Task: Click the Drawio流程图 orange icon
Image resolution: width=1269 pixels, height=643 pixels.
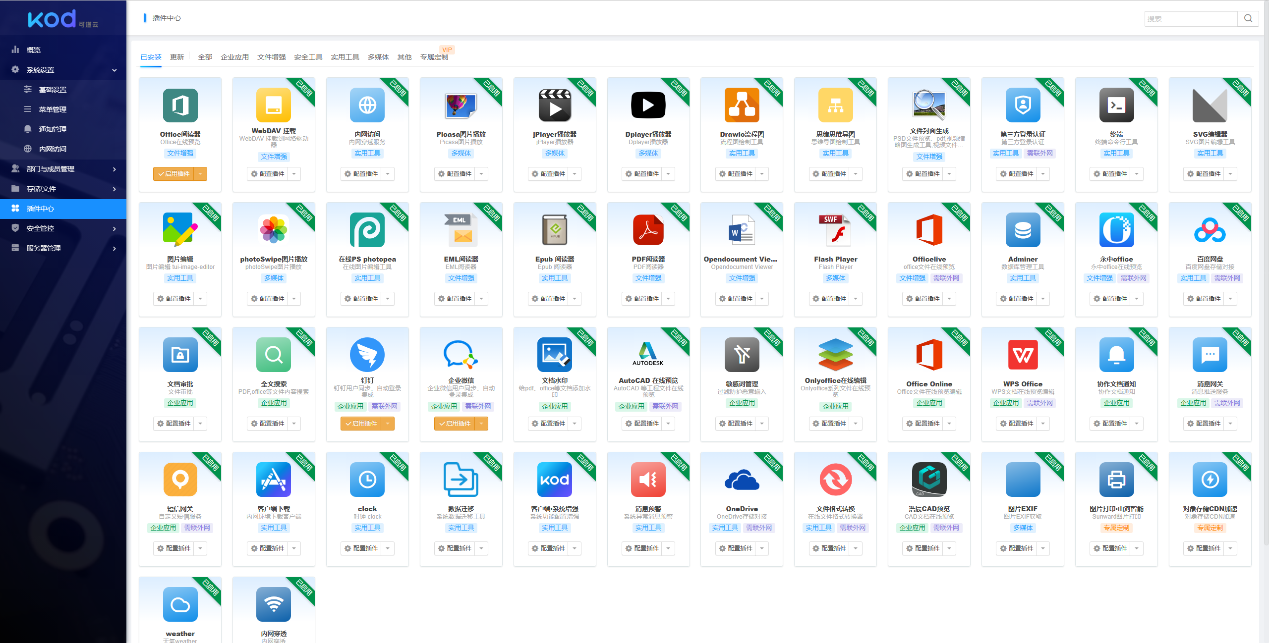Action: pos(742,105)
